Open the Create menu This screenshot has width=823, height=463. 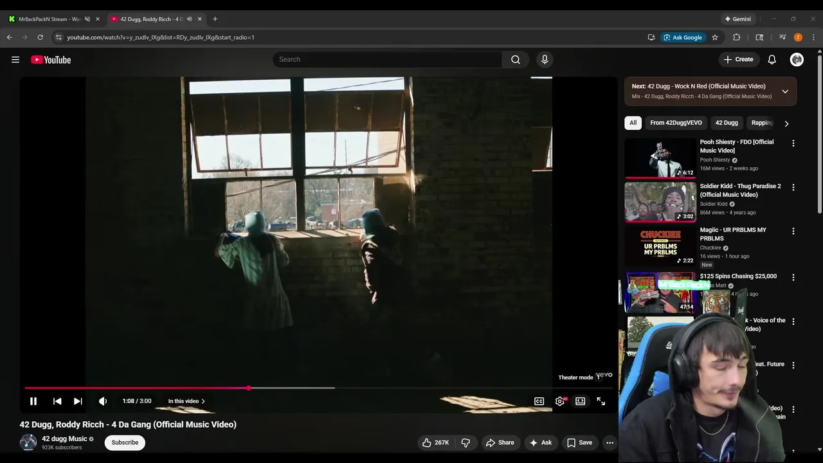point(738,59)
